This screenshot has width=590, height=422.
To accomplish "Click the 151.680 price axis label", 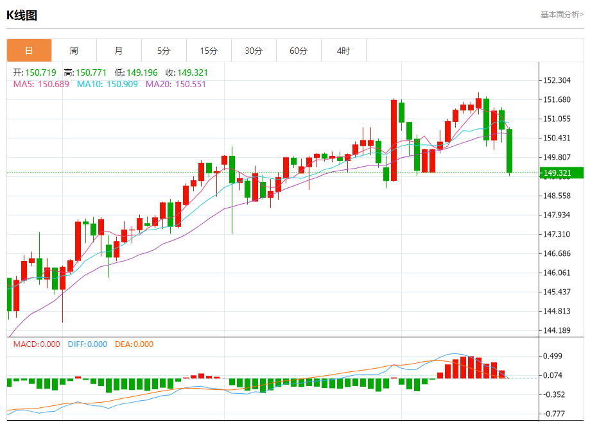I will click(x=557, y=99).
